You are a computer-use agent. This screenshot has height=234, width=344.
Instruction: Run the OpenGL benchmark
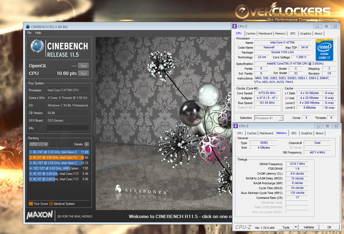pos(83,66)
